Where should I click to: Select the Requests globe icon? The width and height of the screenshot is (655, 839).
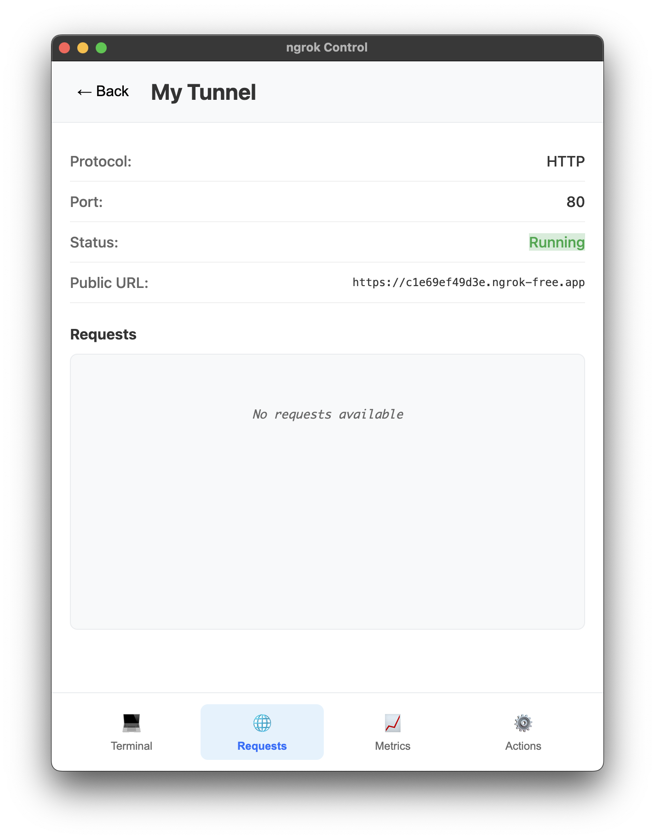[x=262, y=723]
